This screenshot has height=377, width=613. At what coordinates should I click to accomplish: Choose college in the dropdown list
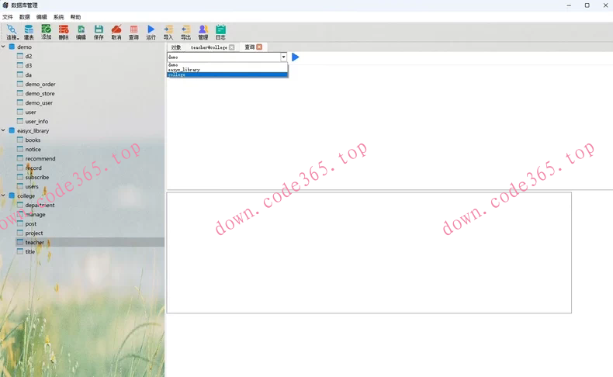tap(227, 74)
